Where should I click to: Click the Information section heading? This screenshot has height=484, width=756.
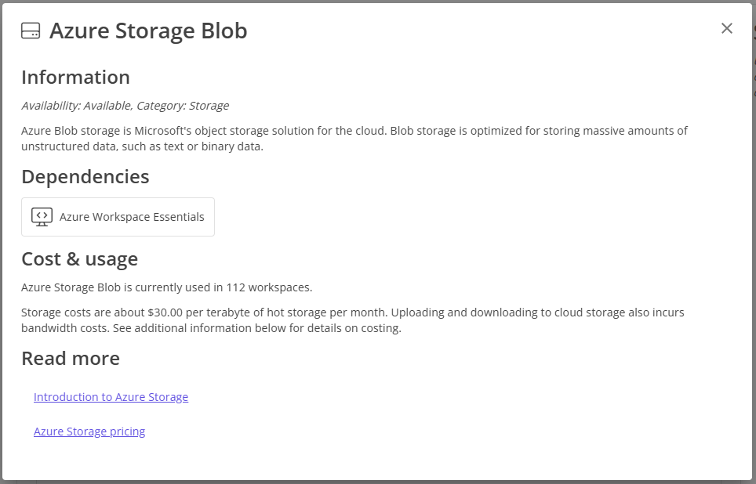point(75,77)
